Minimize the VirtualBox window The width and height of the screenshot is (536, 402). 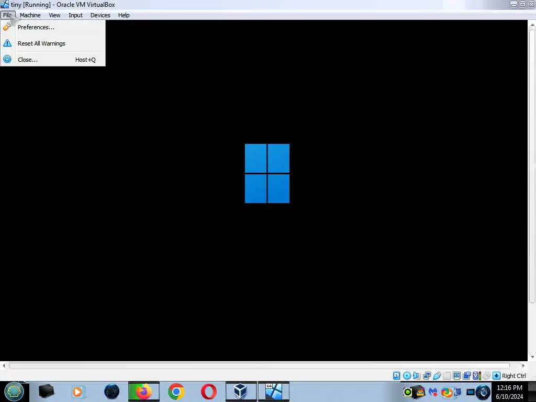[513, 4]
